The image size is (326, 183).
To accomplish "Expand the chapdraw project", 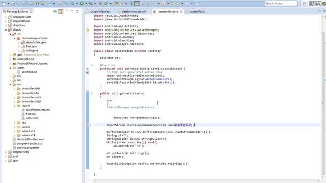I will click(x=6, y=25).
